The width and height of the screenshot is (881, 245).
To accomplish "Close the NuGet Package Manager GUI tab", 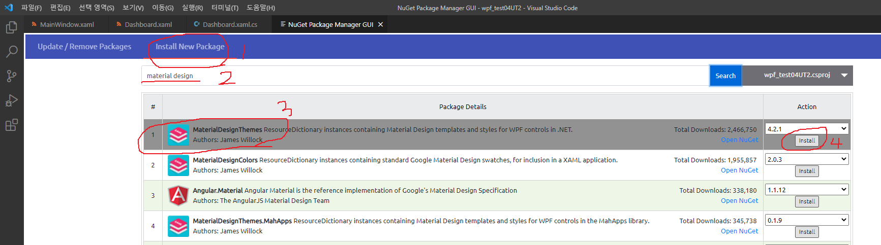I will point(380,24).
